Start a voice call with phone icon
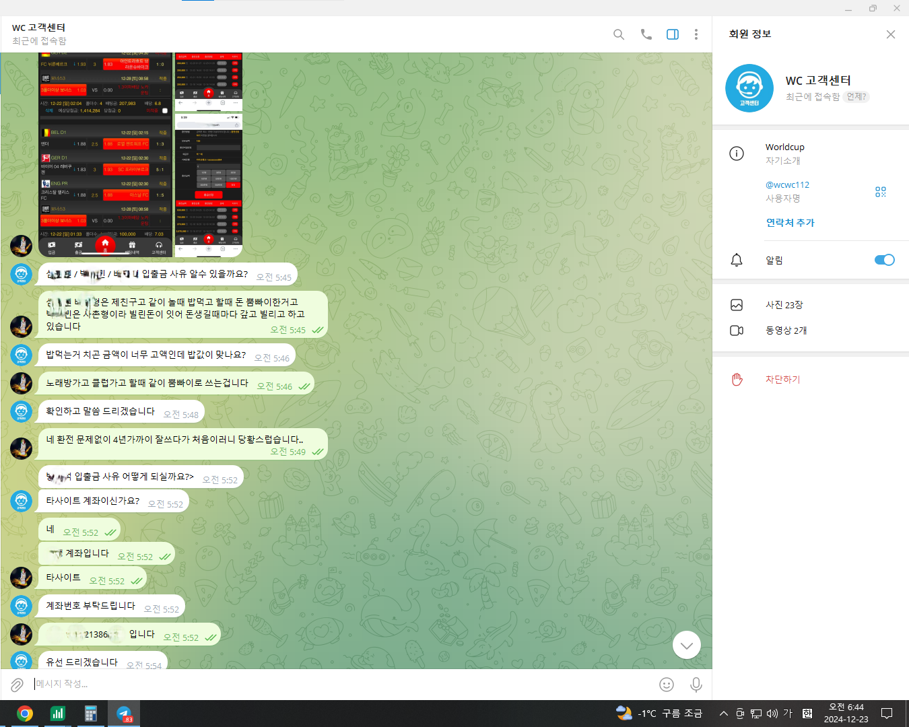 646,34
